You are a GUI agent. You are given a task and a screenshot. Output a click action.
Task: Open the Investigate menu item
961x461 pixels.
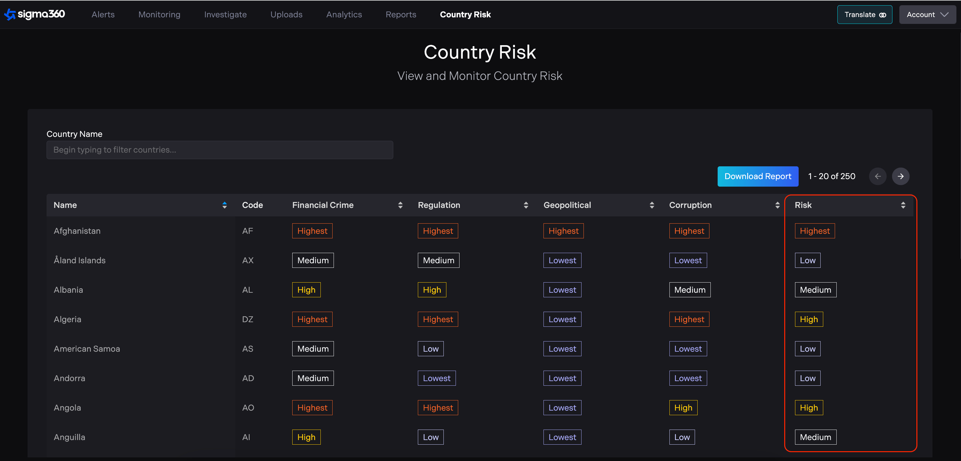coord(225,14)
